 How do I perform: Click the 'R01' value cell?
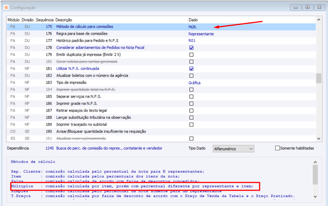point(192,41)
